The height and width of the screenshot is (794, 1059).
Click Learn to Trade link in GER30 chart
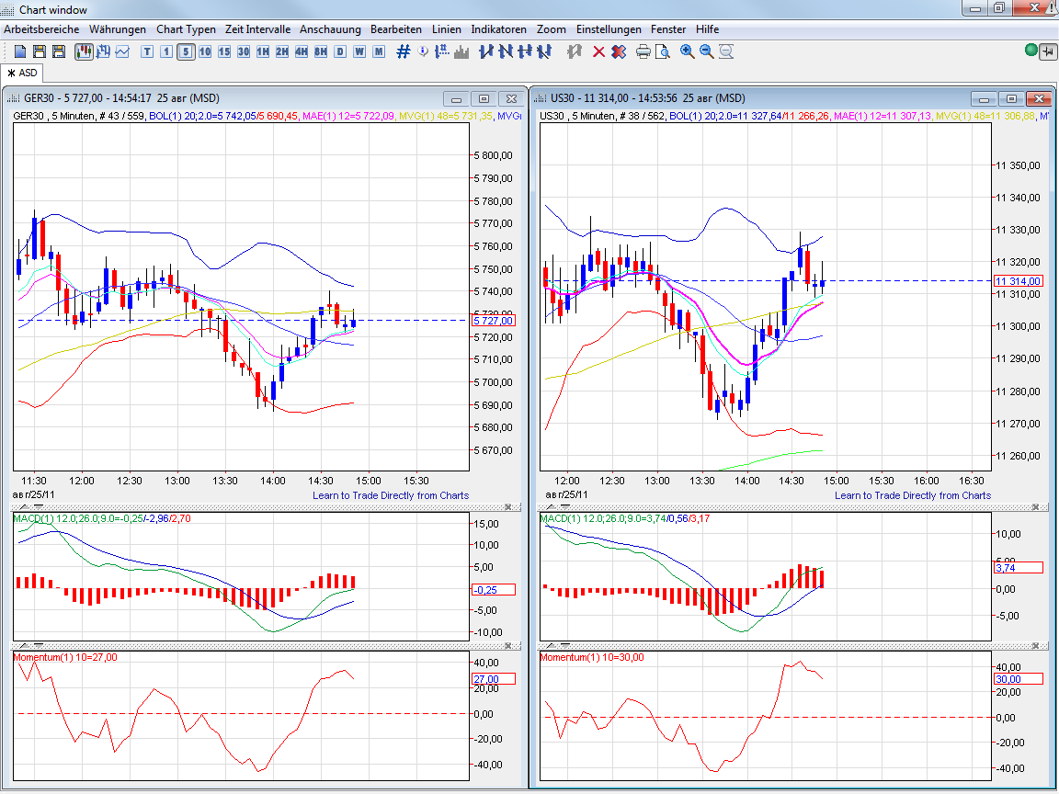click(390, 495)
